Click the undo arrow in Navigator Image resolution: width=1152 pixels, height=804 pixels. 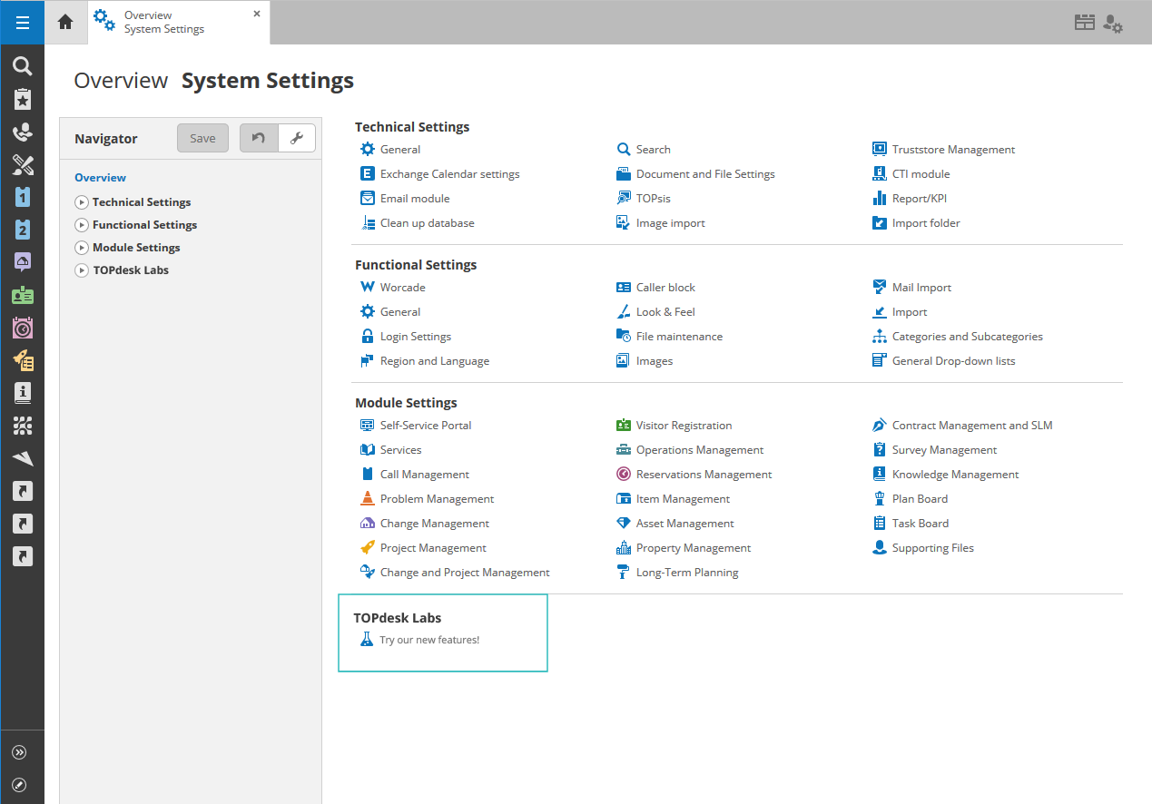(259, 138)
